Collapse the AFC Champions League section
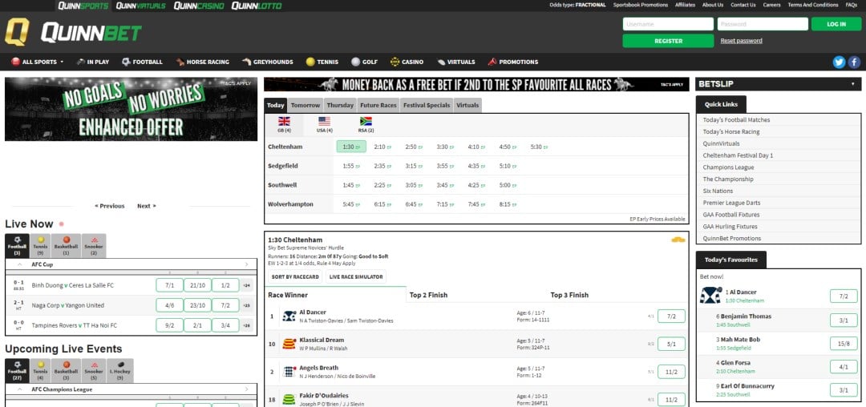 tap(21, 389)
